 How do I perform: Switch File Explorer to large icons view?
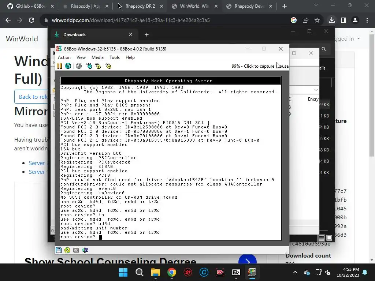pyautogui.click(x=329, y=238)
